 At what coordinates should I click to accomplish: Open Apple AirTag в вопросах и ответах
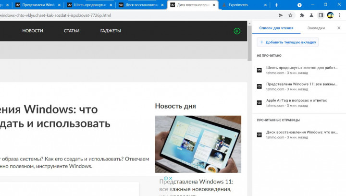tap(299, 103)
